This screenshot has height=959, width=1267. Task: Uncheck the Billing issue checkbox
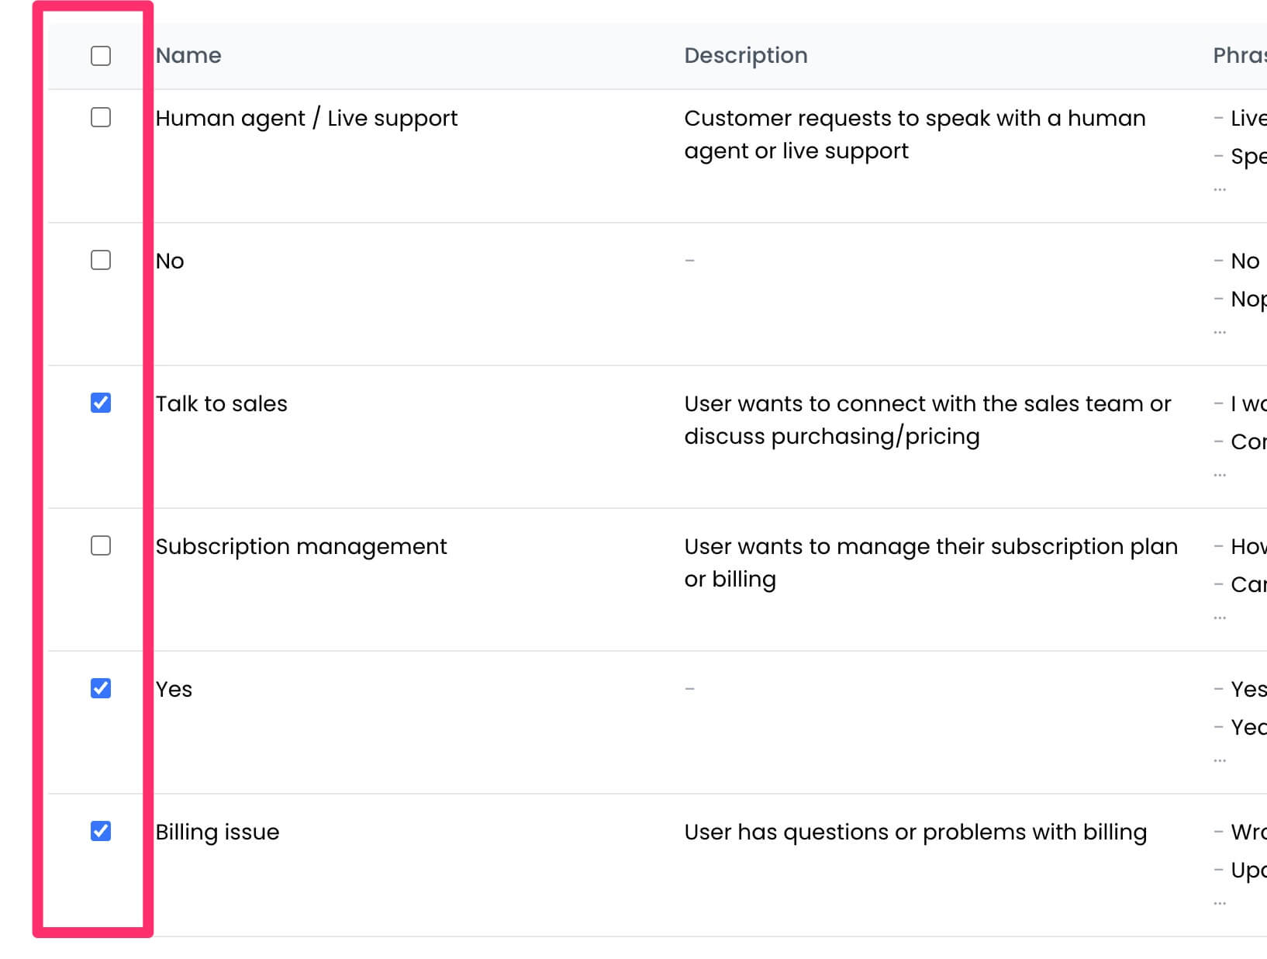(101, 831)
